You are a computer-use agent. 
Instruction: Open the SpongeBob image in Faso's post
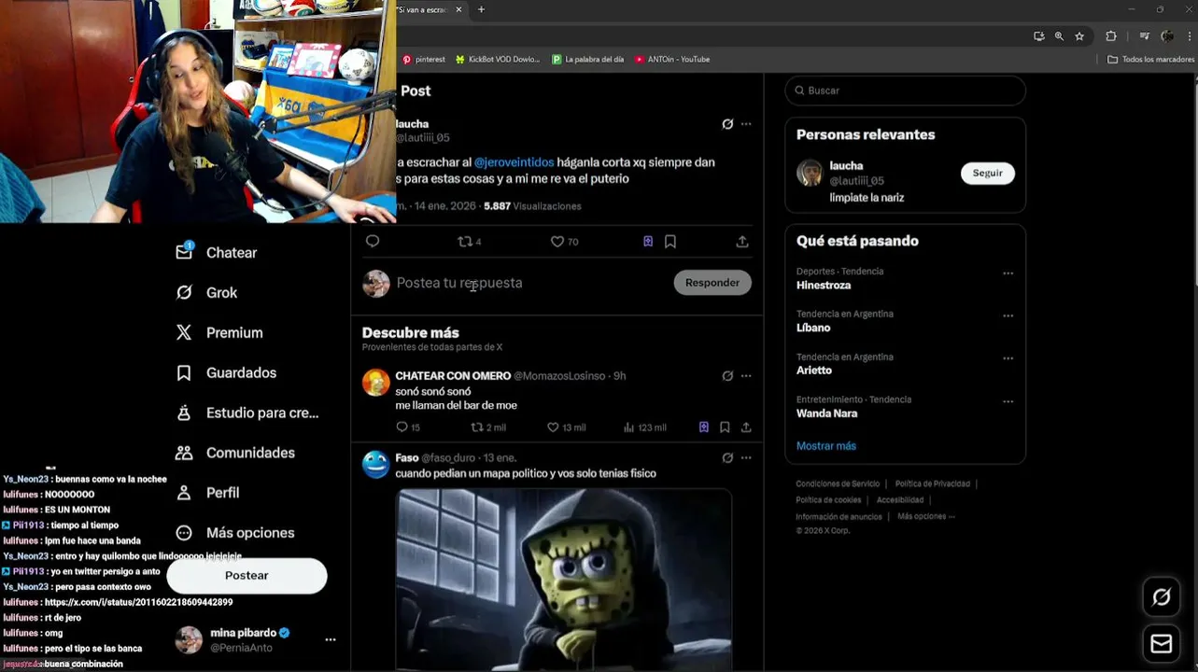(563, 580)
